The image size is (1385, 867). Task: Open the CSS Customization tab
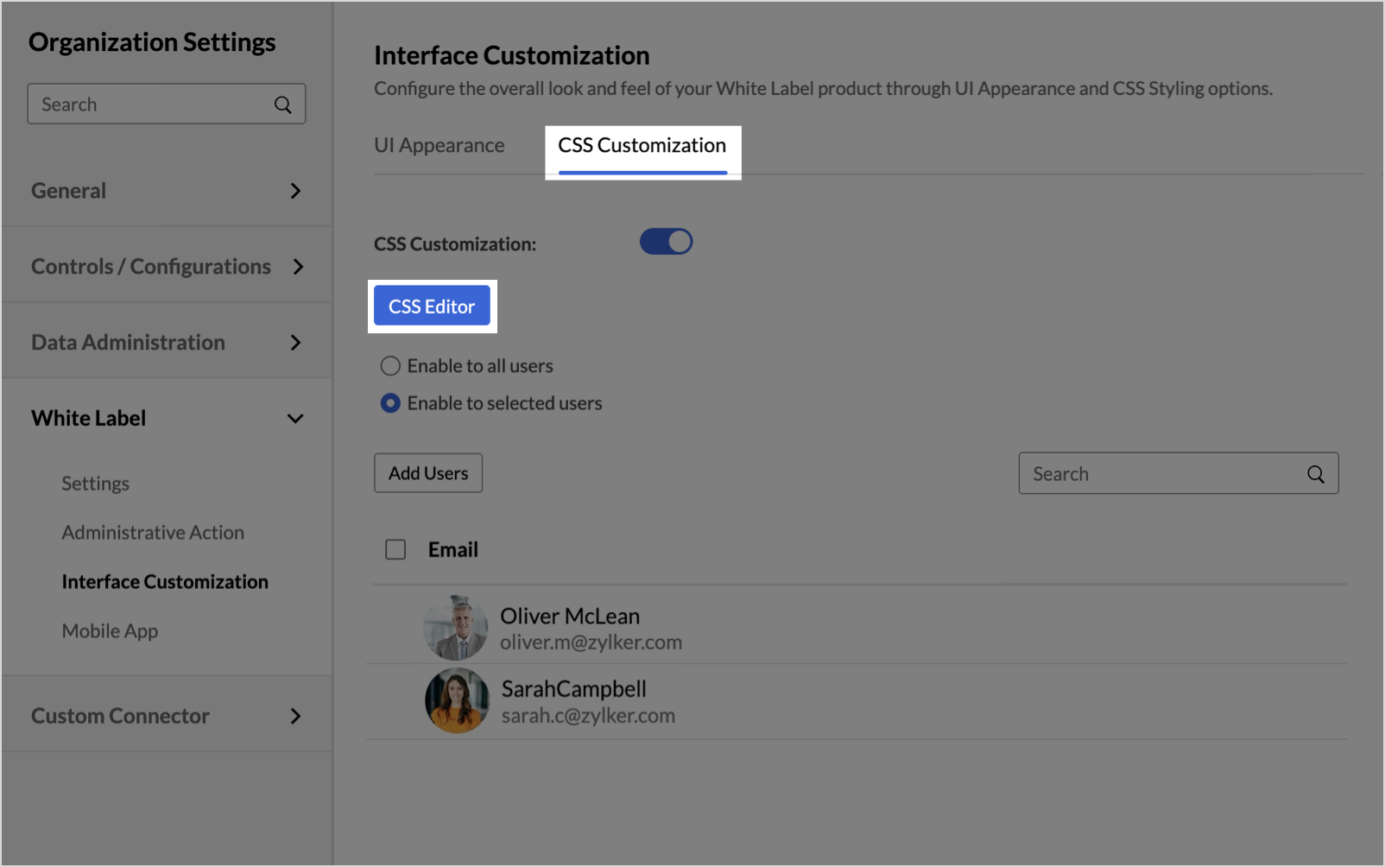642,146
